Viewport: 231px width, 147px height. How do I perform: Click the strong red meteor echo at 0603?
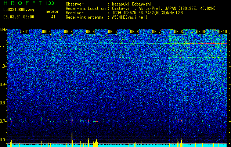72,121
